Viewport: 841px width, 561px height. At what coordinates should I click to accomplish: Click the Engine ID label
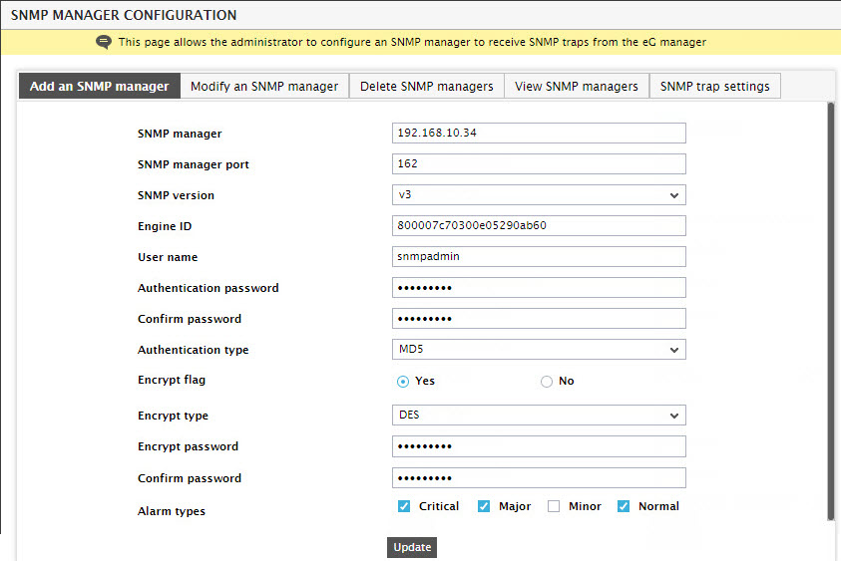pos(165,226)
